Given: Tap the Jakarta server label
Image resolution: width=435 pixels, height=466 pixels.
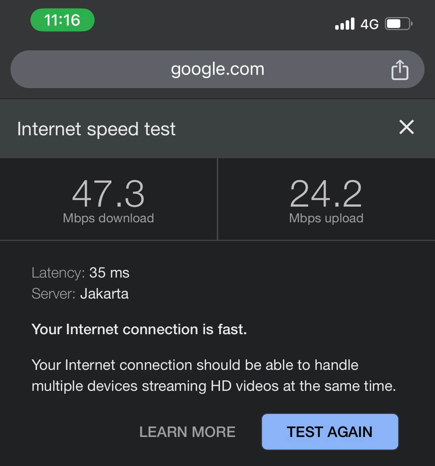Looking at the screenshot, I should point(105,294).
